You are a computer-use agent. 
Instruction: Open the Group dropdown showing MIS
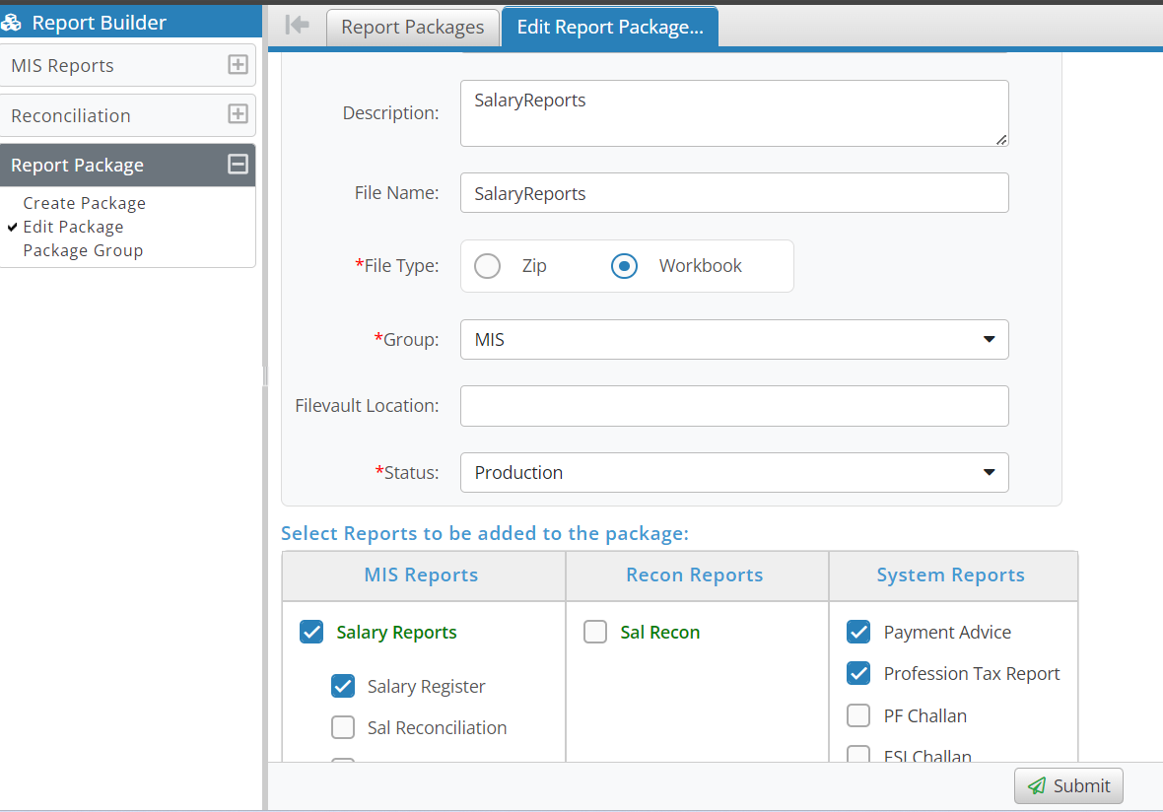(733, 340)
